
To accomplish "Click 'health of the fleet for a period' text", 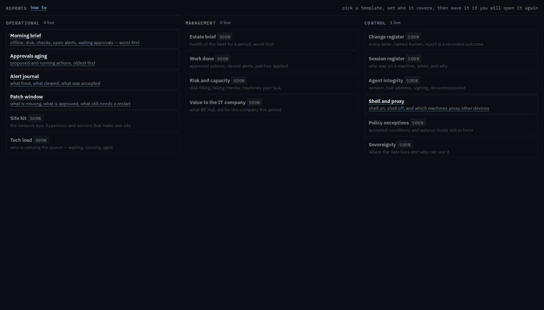I will click(232, 44).
